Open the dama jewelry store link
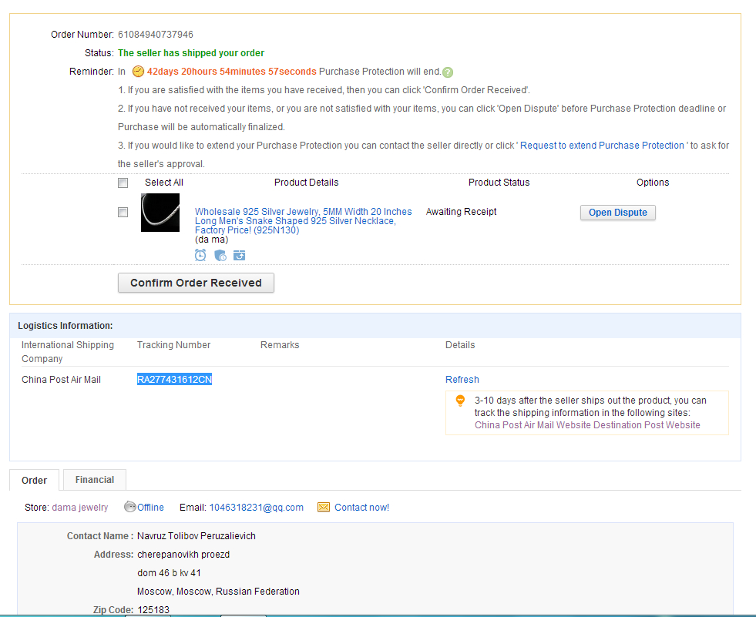The height and width of the screenshot is (617, 756). [x=80, y=508]
